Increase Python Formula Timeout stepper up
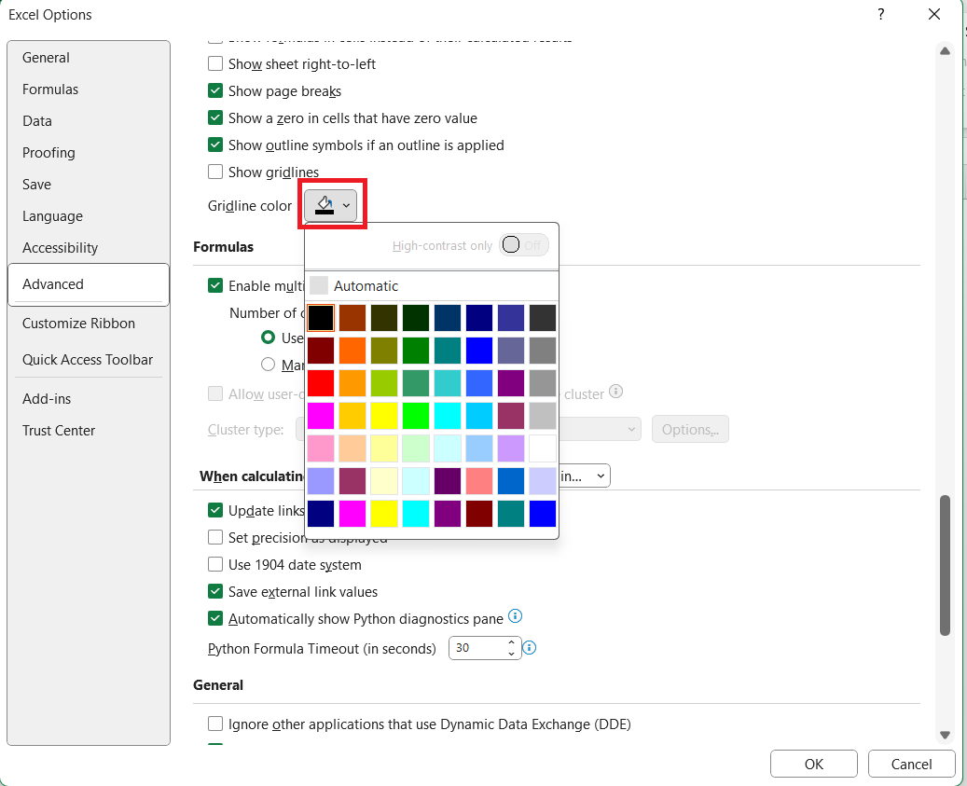This screenshot has height=786, width=967. coord(511,642)
